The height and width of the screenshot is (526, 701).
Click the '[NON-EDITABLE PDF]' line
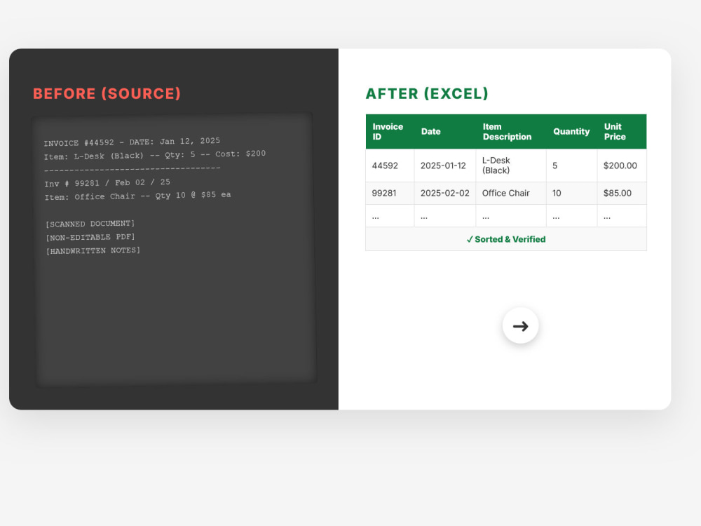(90, 237)
